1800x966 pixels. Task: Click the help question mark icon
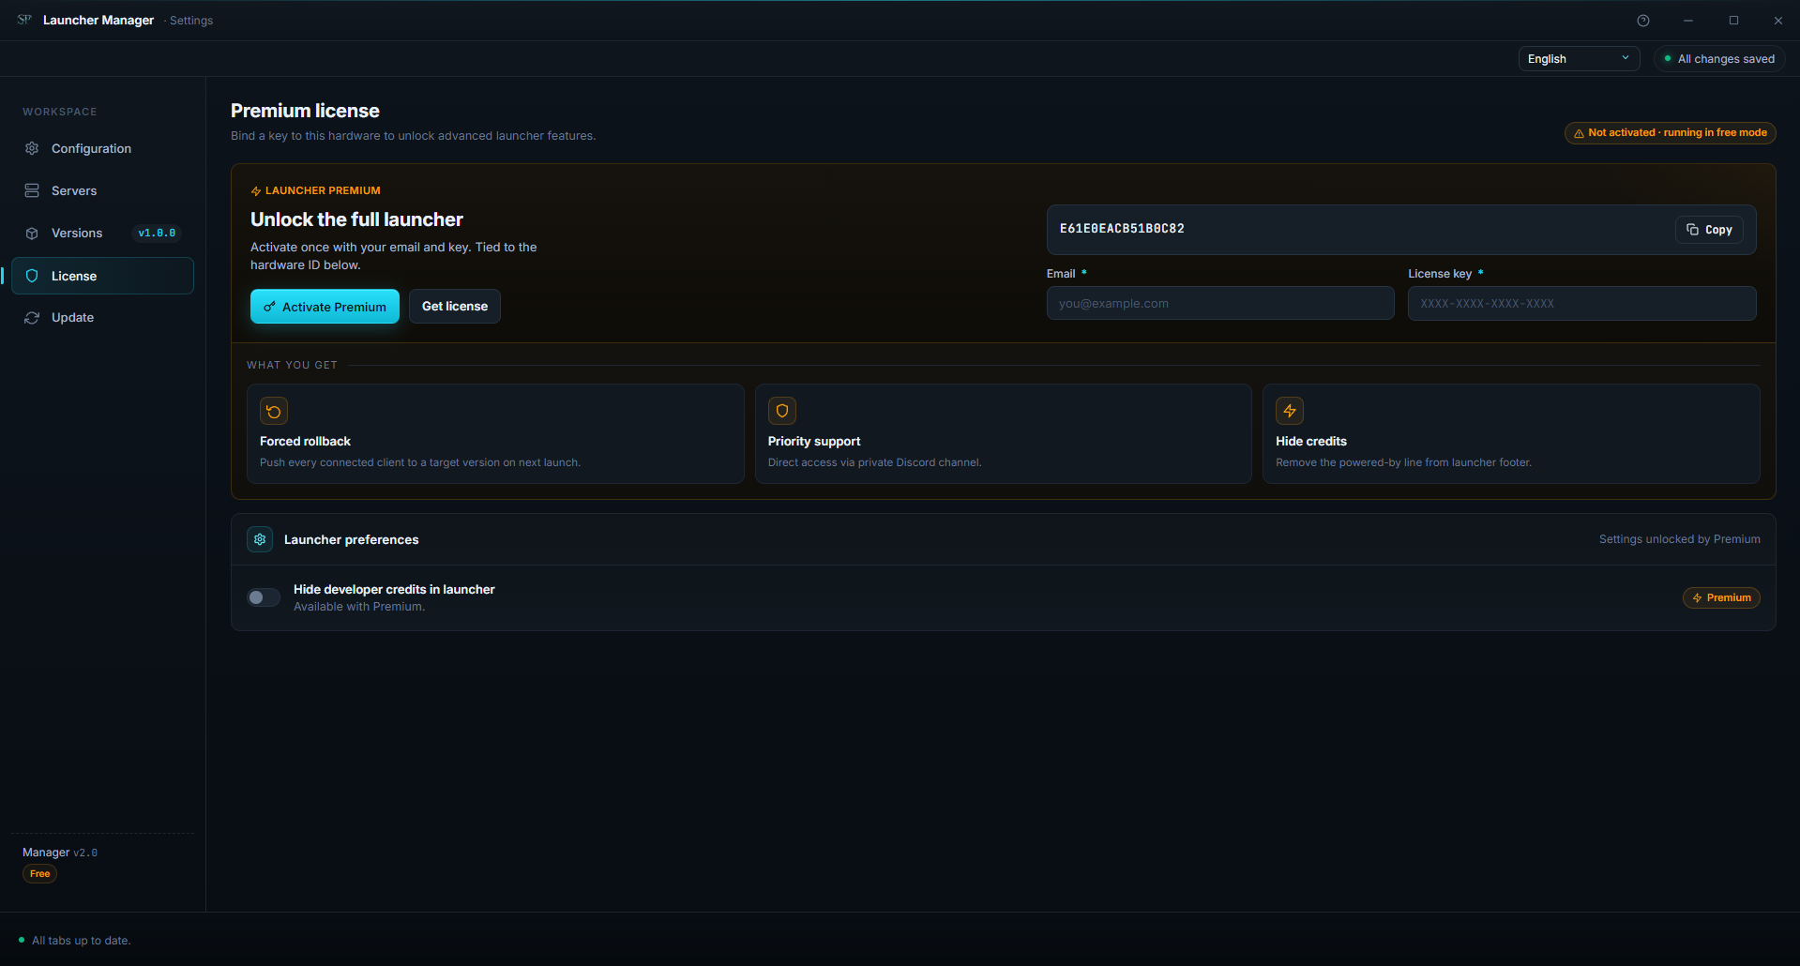coord(1643,21)
